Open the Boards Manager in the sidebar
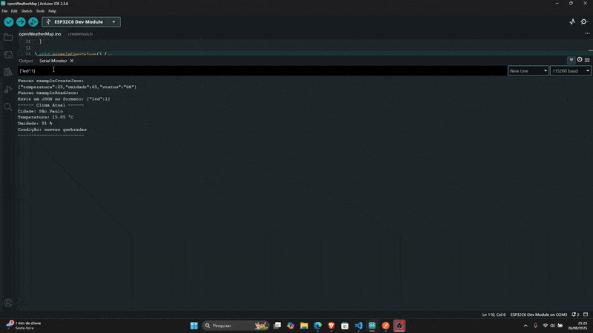This screenshot has width=593, height=333. pyautogui.click(x=8, y=54)
